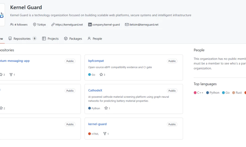Filter by Python in Top languages
Screen dimensions: 246x147
[x=213, y=92]
